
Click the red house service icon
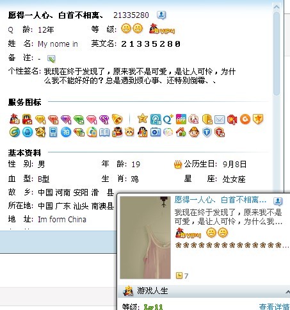(x=181, y=132)
